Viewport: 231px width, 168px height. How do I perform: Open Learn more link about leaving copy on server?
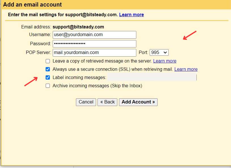pyautogui.click(x=165, y=61)
